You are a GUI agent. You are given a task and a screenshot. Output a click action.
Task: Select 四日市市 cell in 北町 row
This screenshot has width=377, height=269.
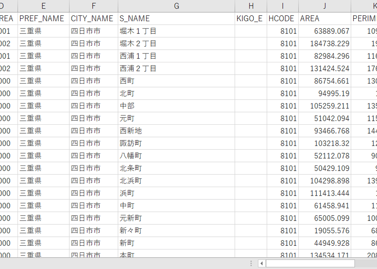point(94,93)
